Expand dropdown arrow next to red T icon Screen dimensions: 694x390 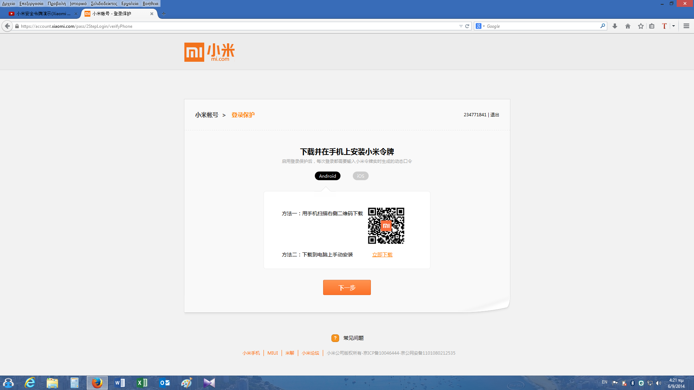(673, 26)
